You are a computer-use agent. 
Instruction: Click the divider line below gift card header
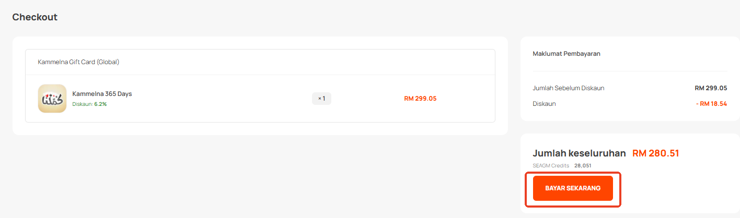click(260, 75)
